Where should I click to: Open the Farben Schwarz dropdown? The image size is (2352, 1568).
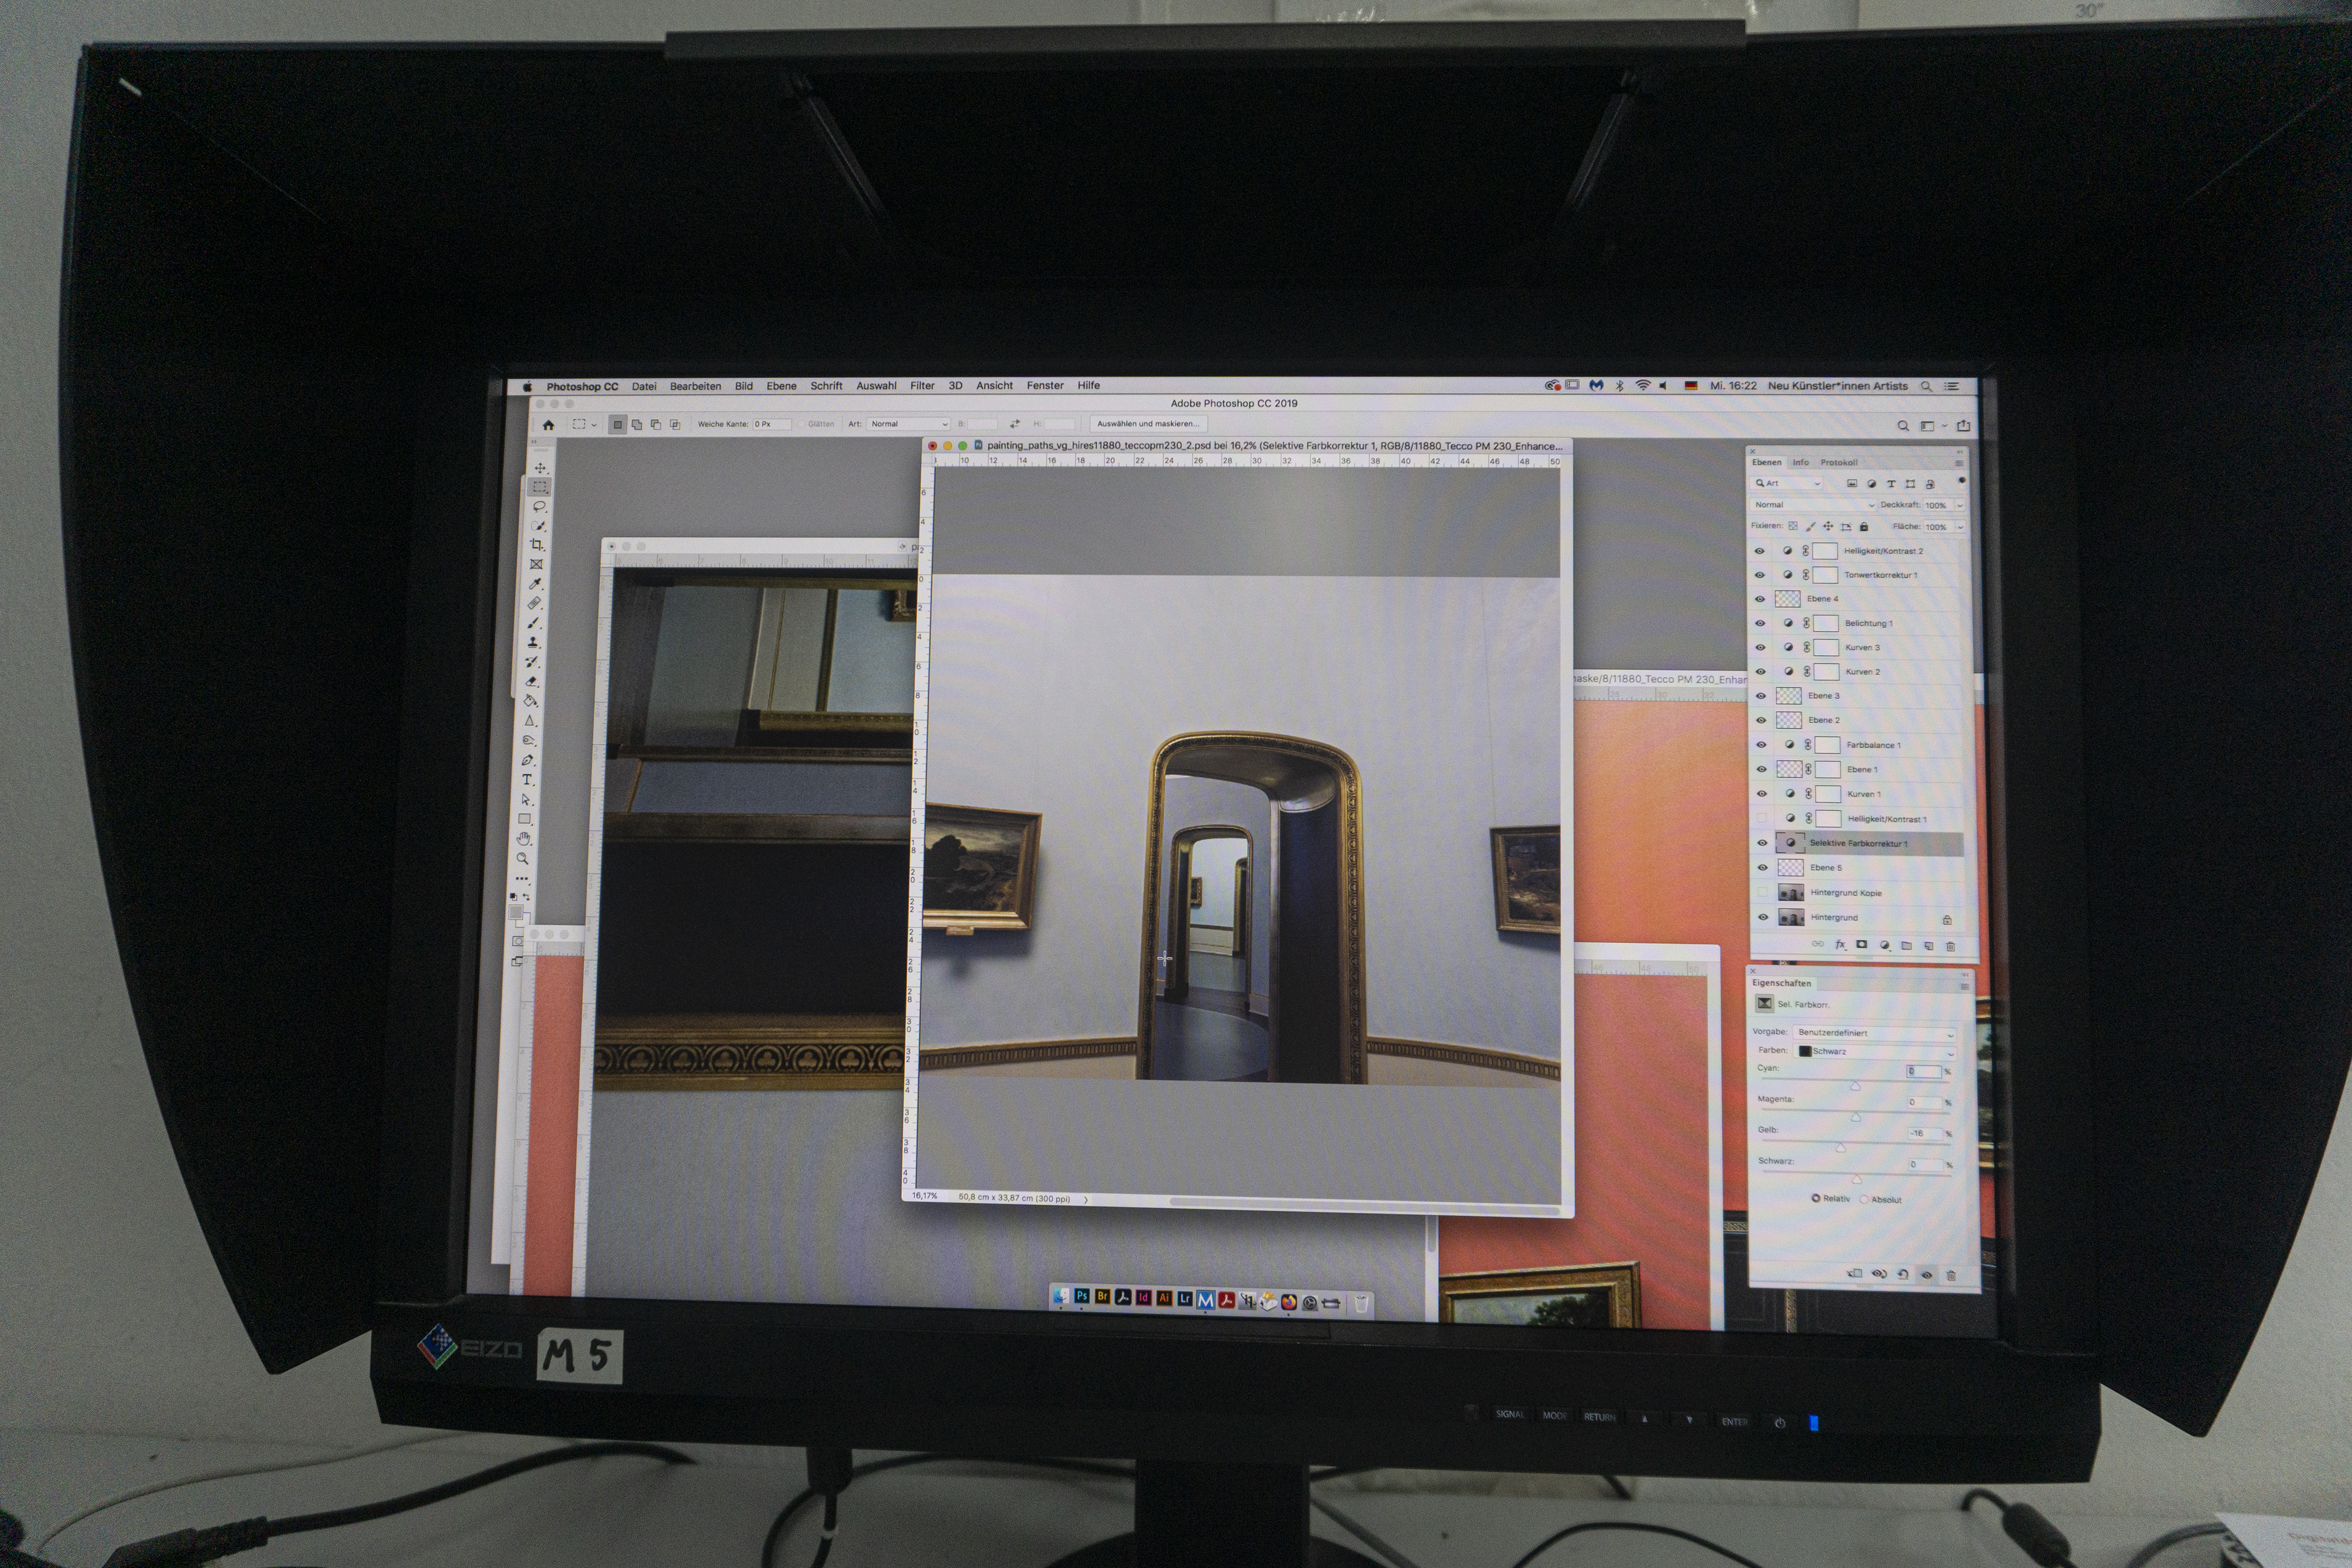coord(1873,1051)
